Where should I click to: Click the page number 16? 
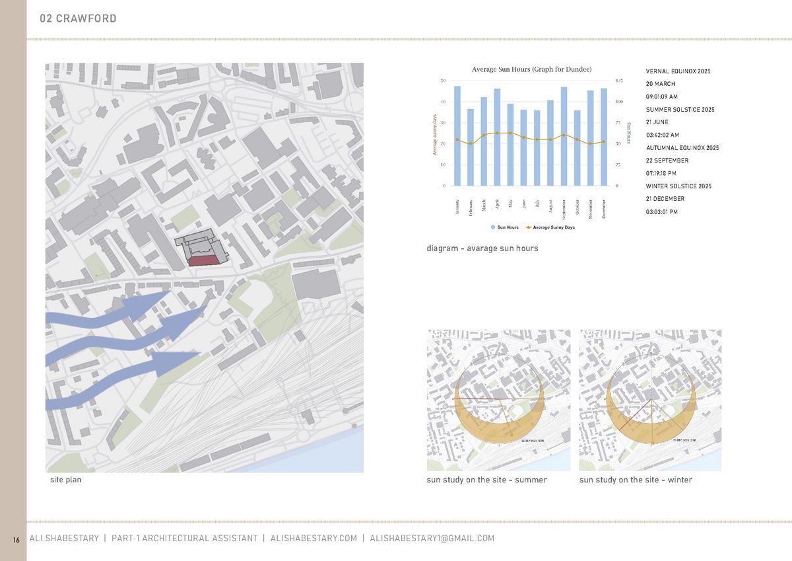tap(16, 540)
